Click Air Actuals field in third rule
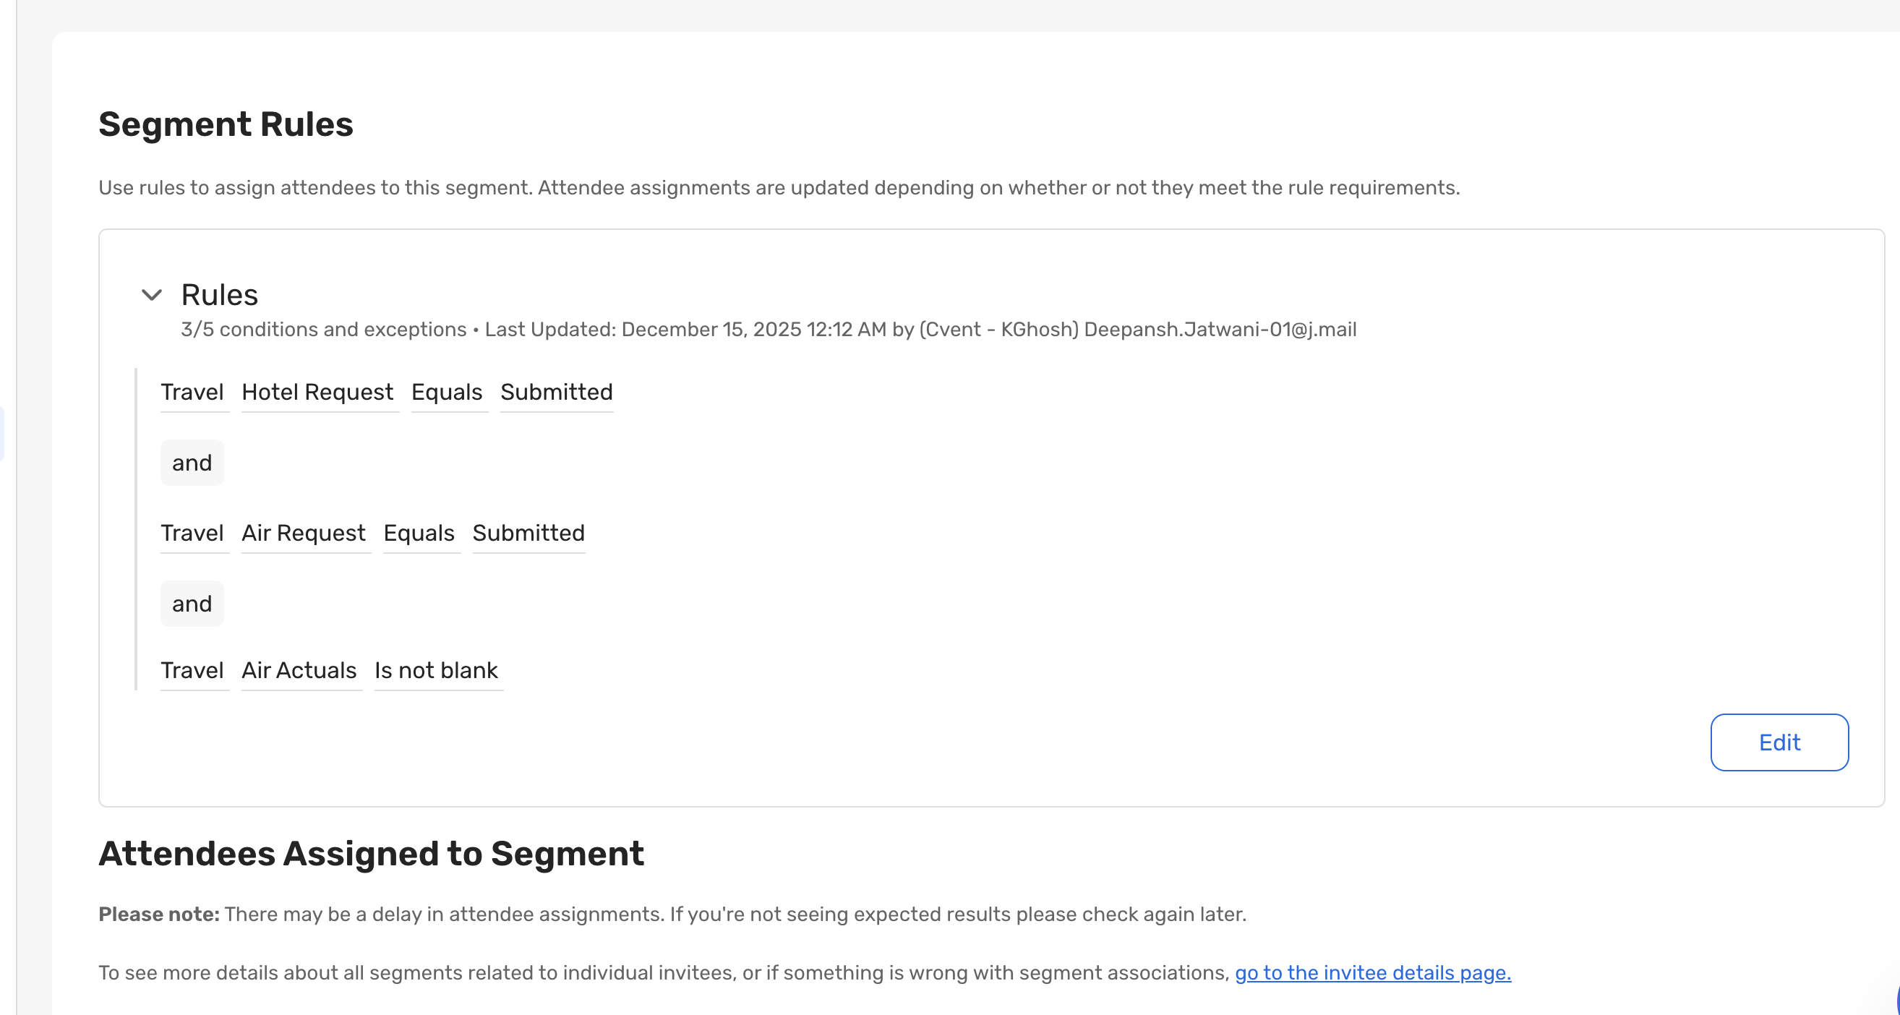This screenshot has height=1015, width=1900. 299,669
